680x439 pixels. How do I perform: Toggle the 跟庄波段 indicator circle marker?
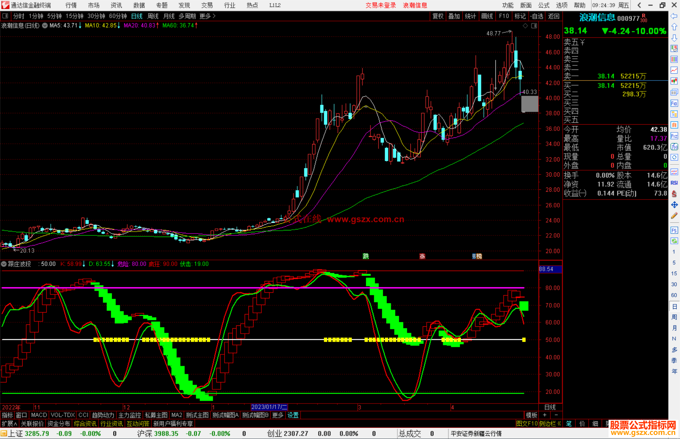4,264
